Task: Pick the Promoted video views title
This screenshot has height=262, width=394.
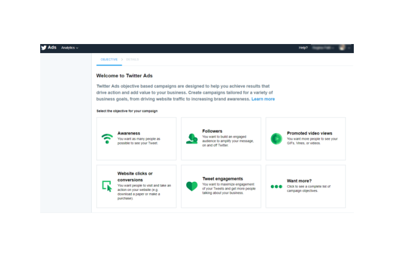Action: 309,133
